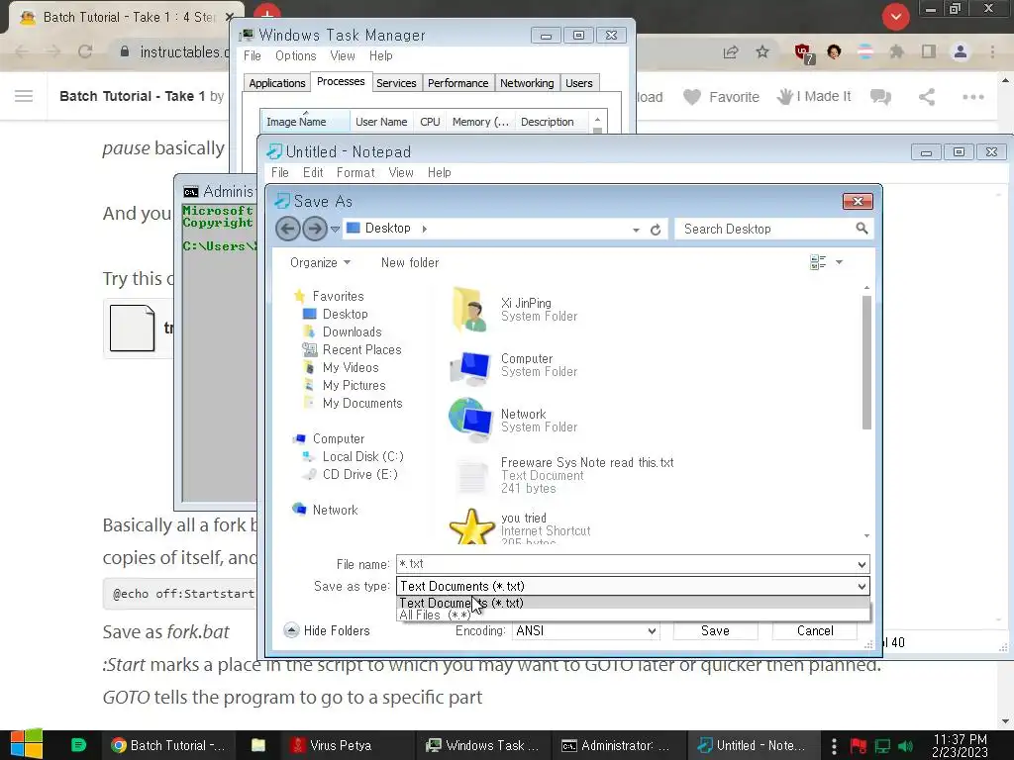Image resolution: width=1014 pixels, height=760 pixels.
Task: Switch to Task Manager Applications tab
Action: [x=277, y=83]
